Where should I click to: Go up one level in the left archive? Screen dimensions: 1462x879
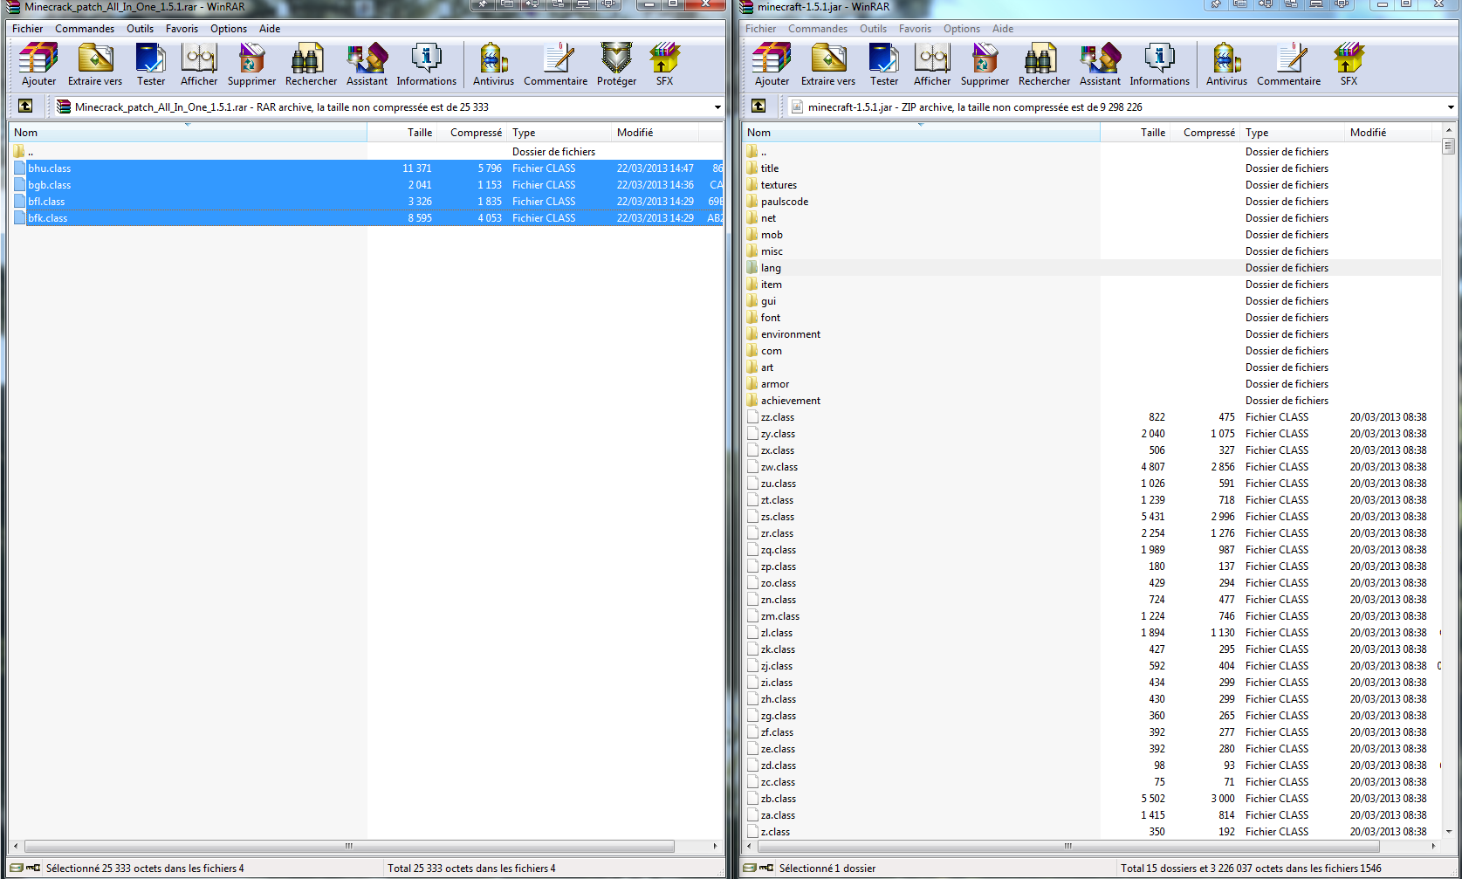25,106
